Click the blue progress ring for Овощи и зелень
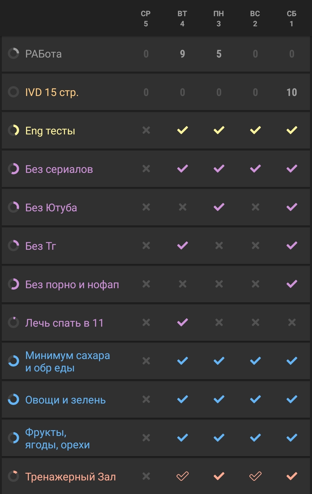 (x=13, y=399)
